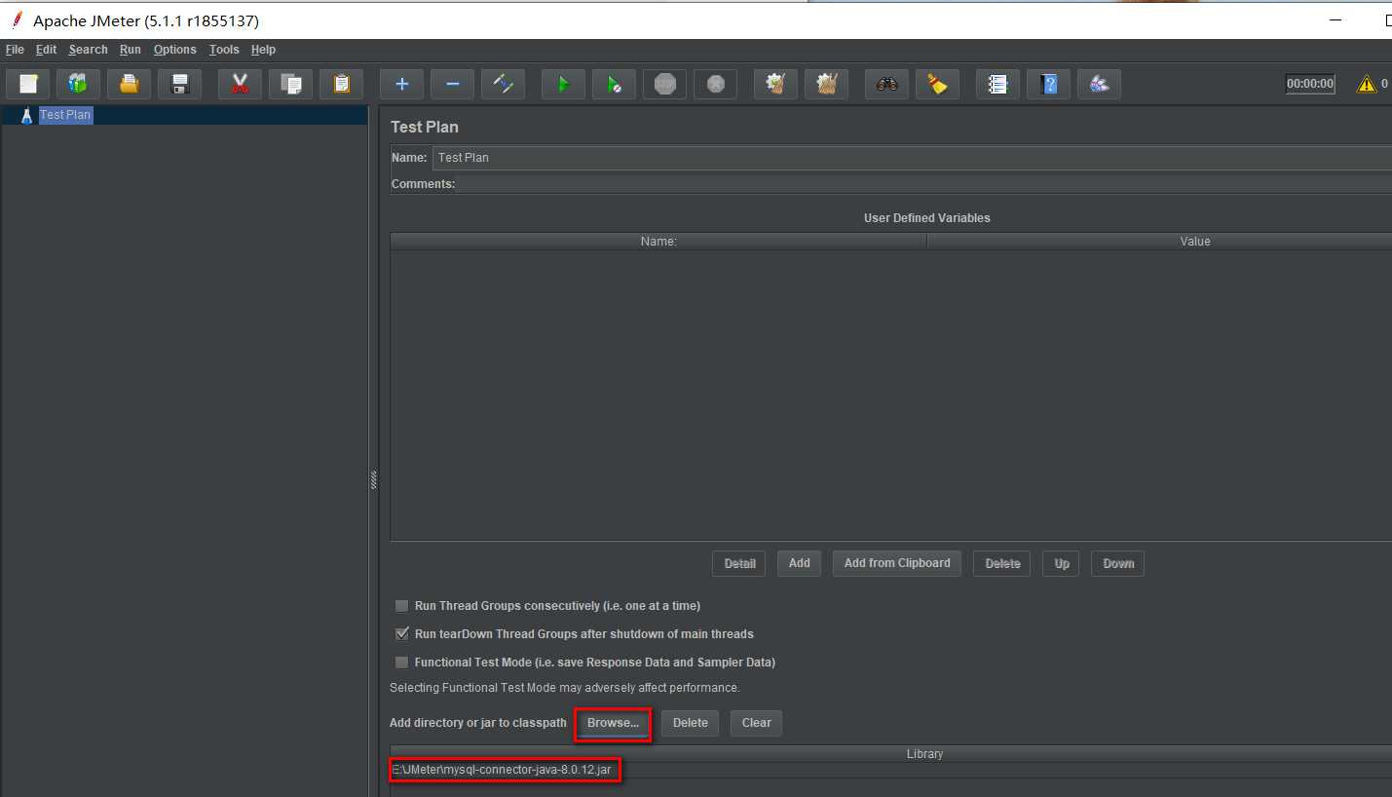The width and height of the screenshot is (1392, 797).
Task: Open the Function Helper dialog icon
Action: 997,84
